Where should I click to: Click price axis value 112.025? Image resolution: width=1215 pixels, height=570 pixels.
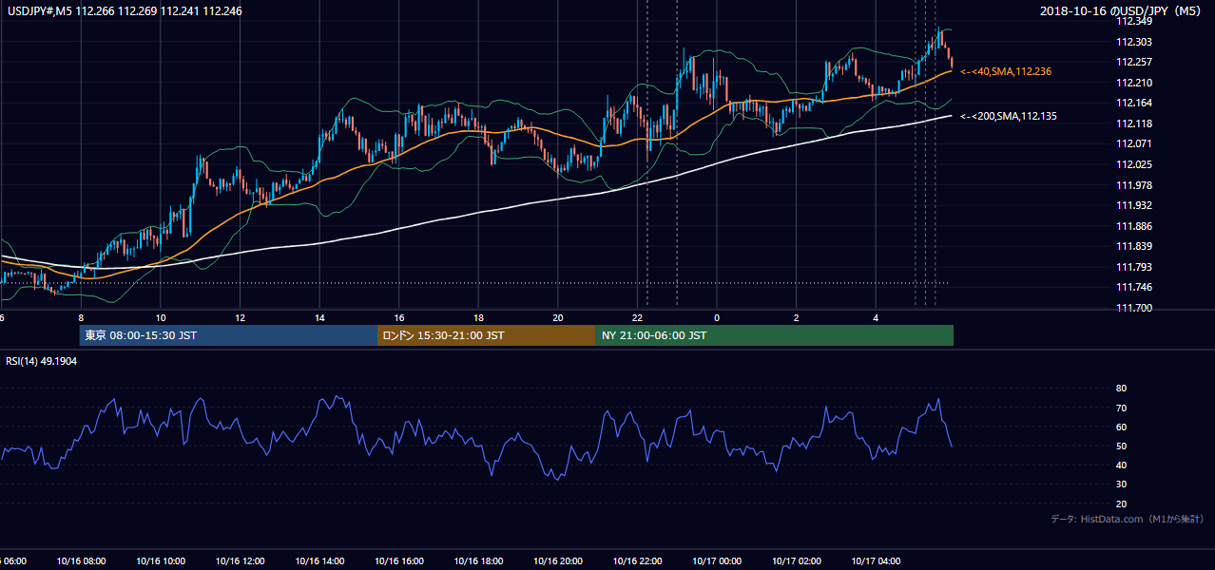(1134, 164)
